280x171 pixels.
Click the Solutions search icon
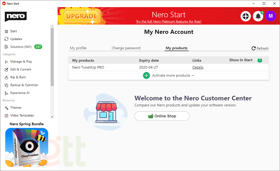pyautogui.click(x=6, y=47)
